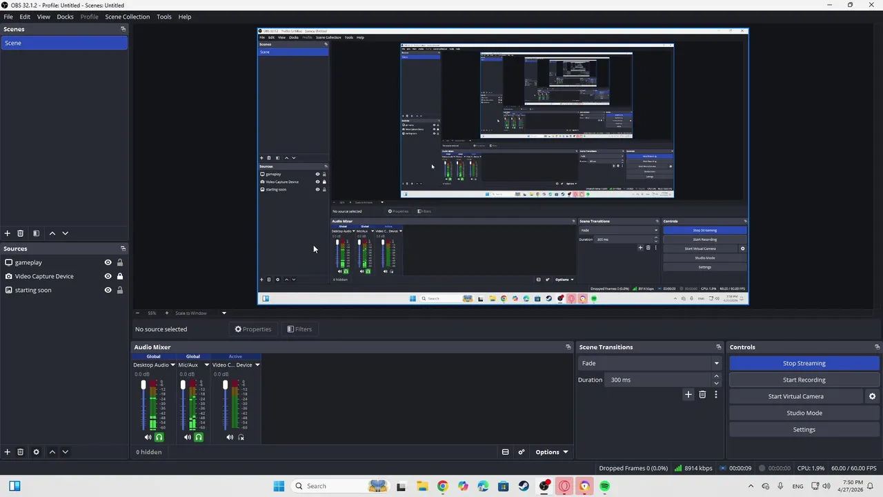Open advanced audio properties gears icon
This screenshot has width=883, height=497.
(522, 452)
